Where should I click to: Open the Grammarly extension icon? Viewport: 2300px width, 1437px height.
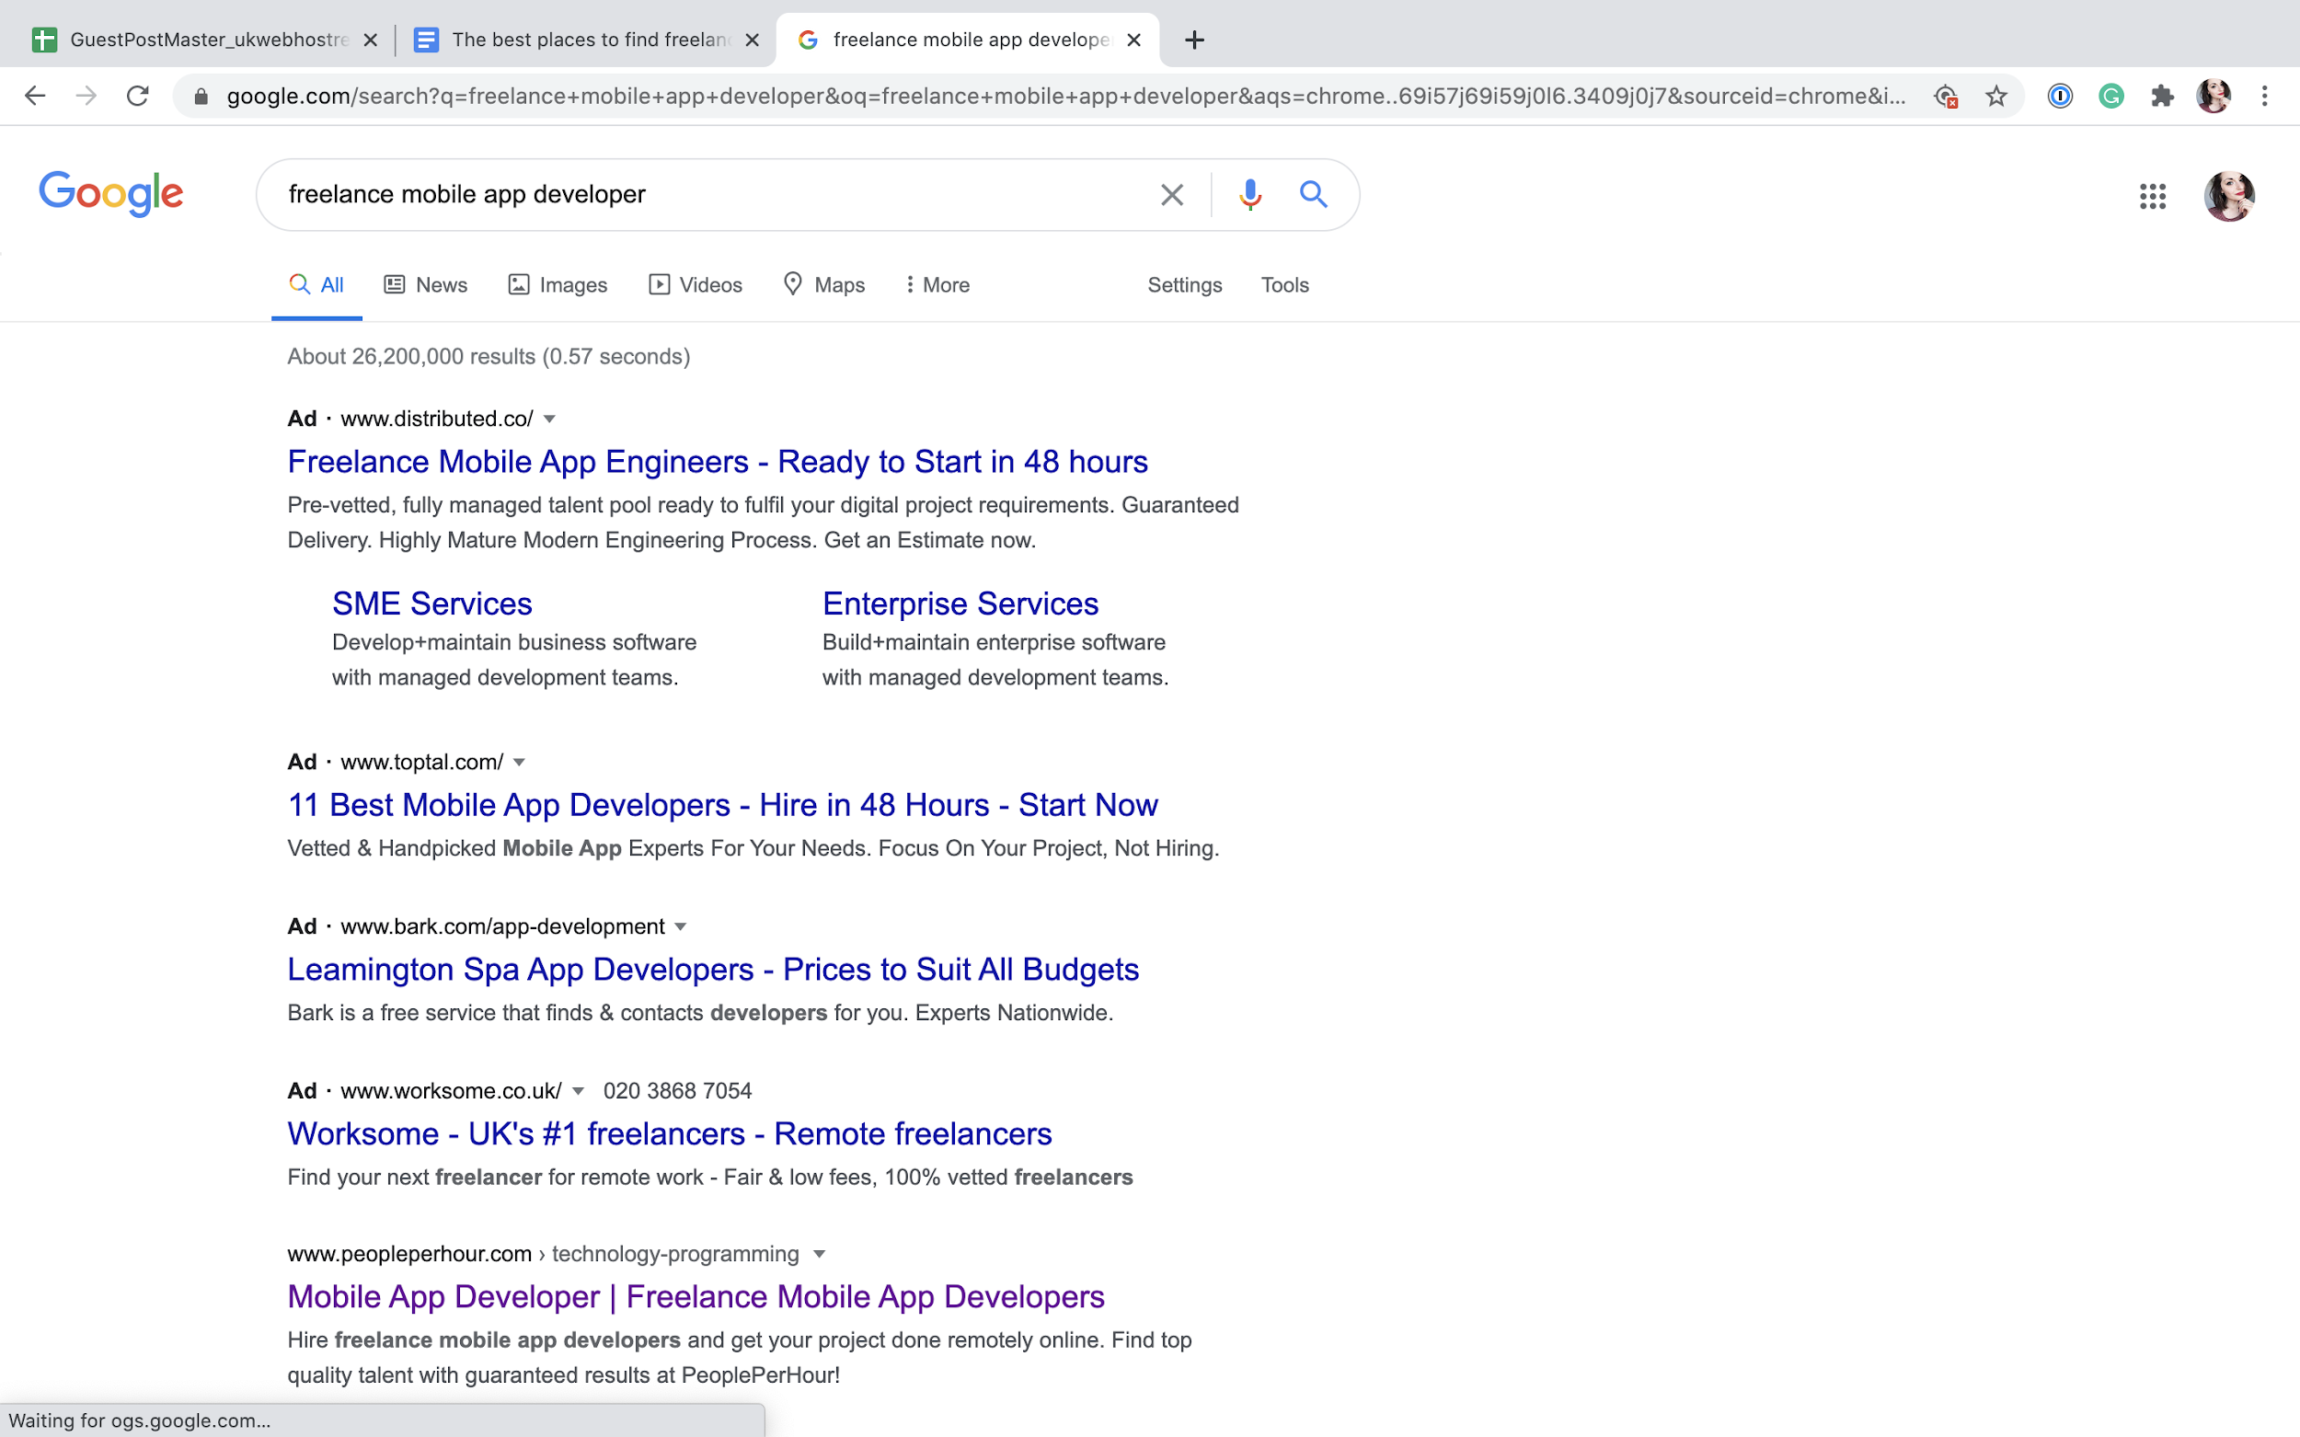coord(2110,96)
